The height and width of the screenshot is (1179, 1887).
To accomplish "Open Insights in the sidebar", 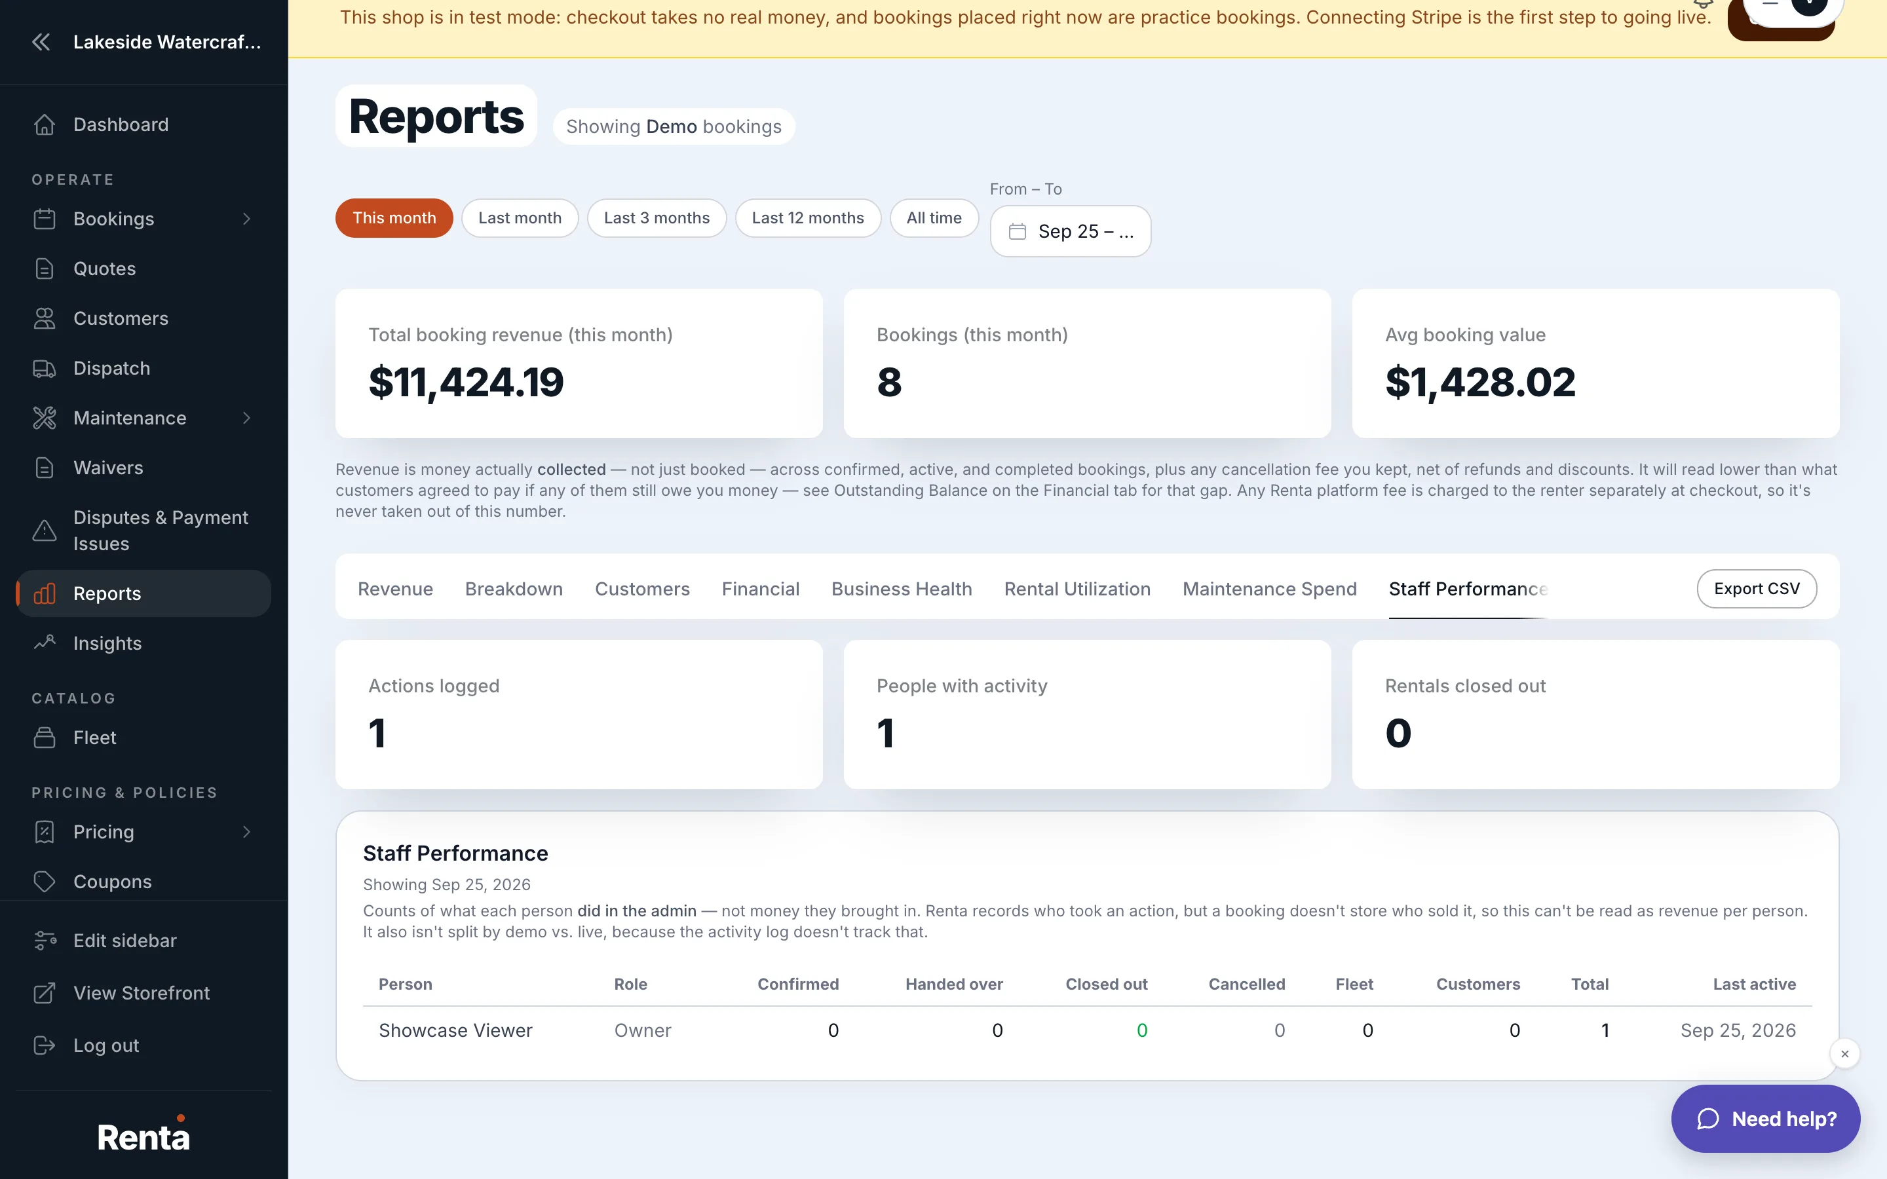I will (143, 643).
